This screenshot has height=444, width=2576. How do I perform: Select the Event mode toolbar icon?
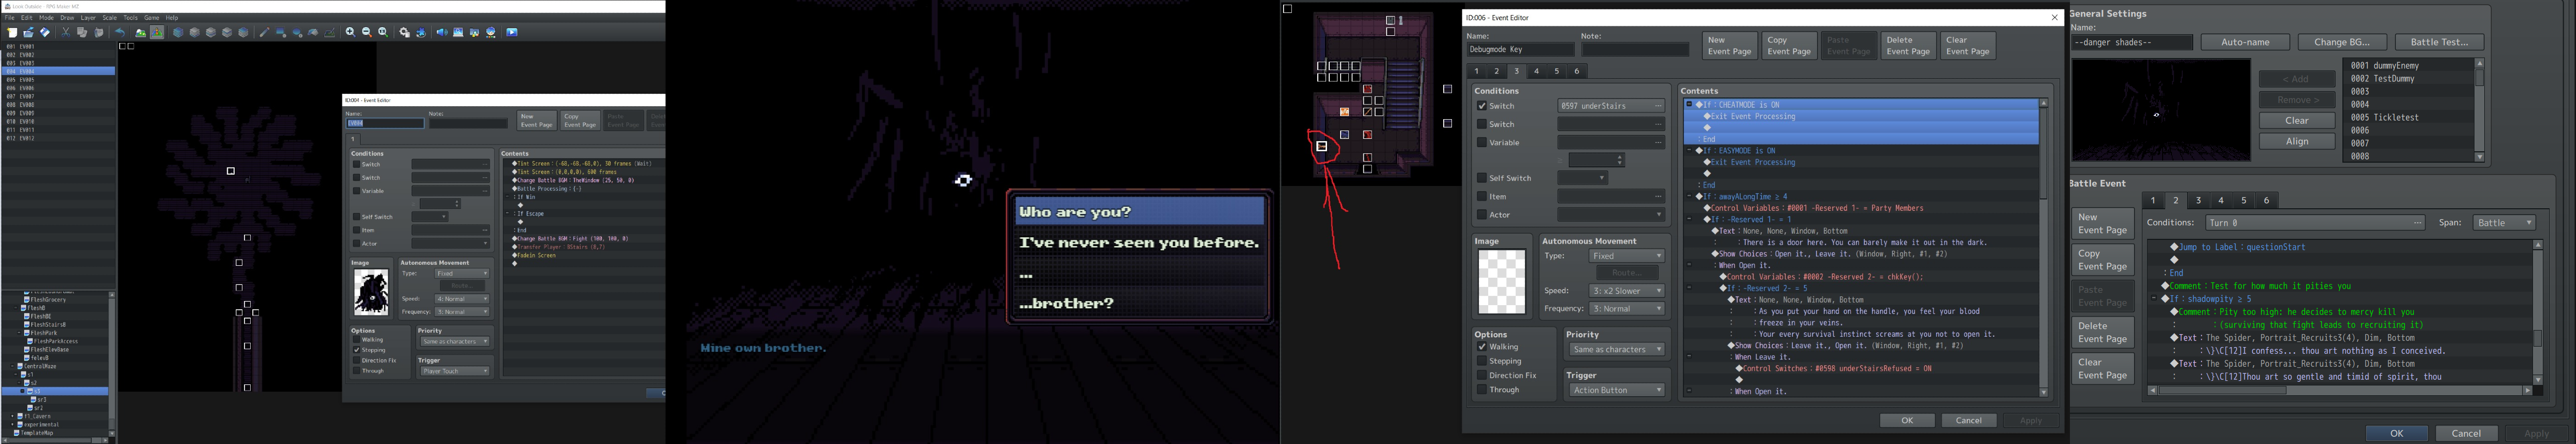click(157, 32)
